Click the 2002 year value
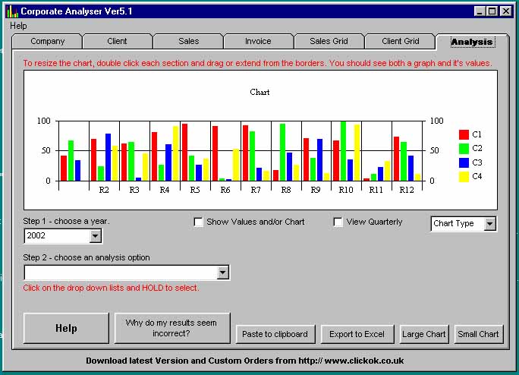This screenshot has width=519, height=375. tap(36, 236)
